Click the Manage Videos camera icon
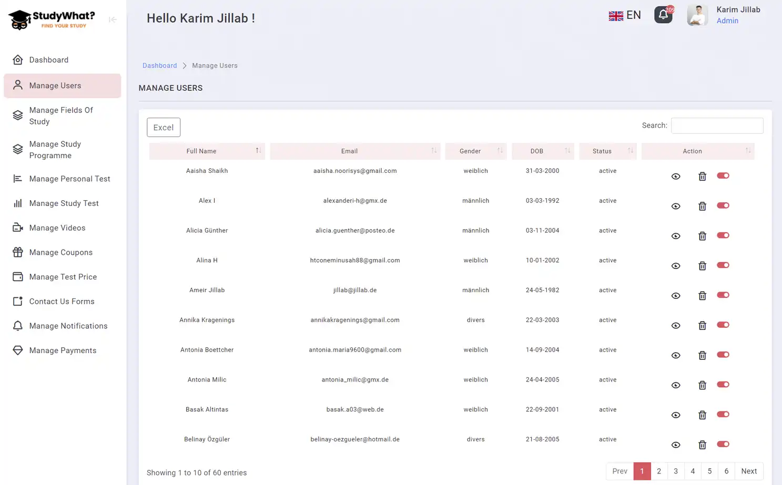 pos(17,228)
